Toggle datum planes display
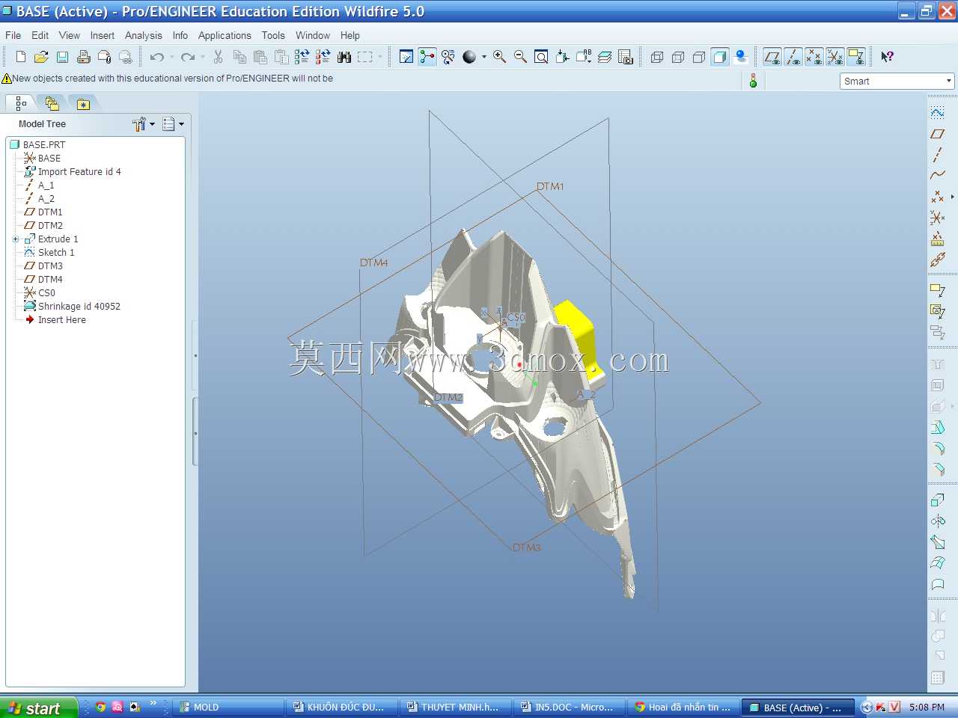 (x=772, y=57)
